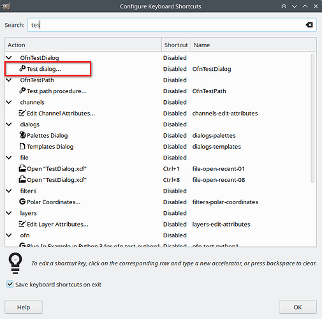
Task: Click the gear icon beside Test path procedure...
Action: point(22,91)
